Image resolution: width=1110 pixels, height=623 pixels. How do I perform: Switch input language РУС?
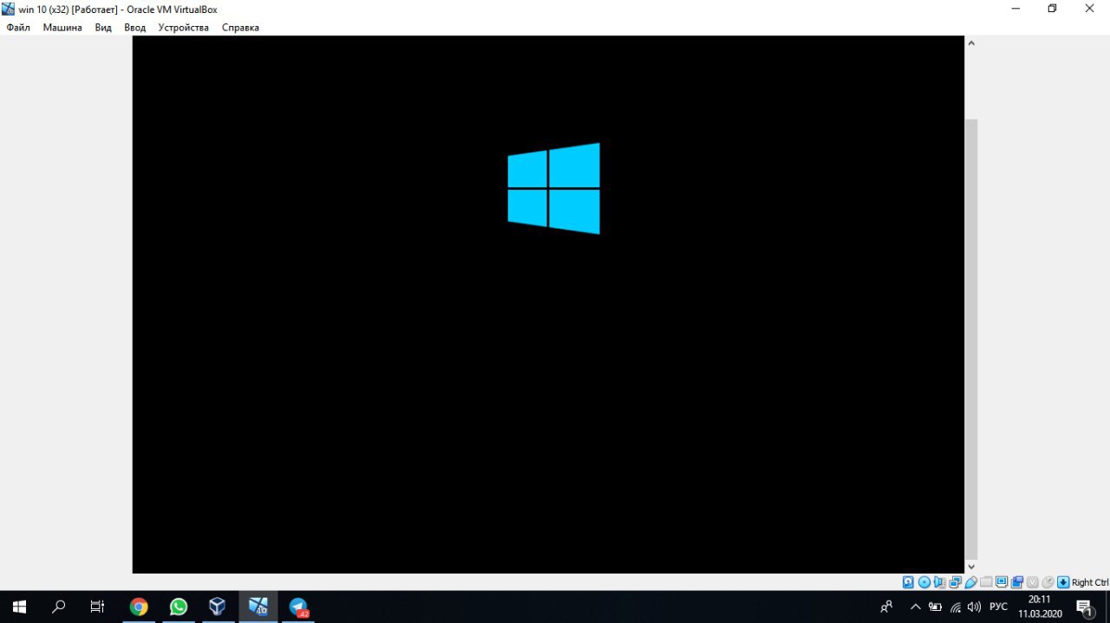[998, 607]
